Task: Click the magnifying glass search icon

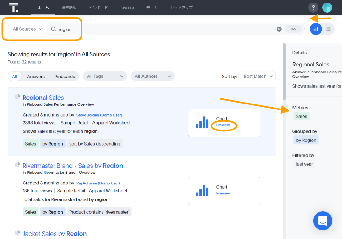Action: pyautogui.click(x=54, y=29)
